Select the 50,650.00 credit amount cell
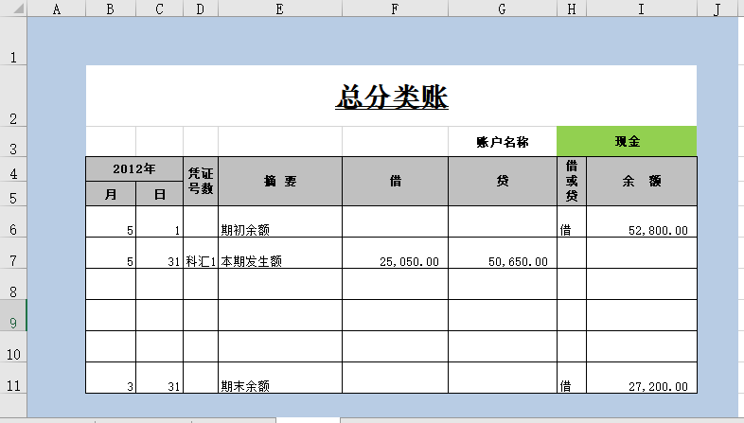The image size is (744, 423). pos(502,261)
